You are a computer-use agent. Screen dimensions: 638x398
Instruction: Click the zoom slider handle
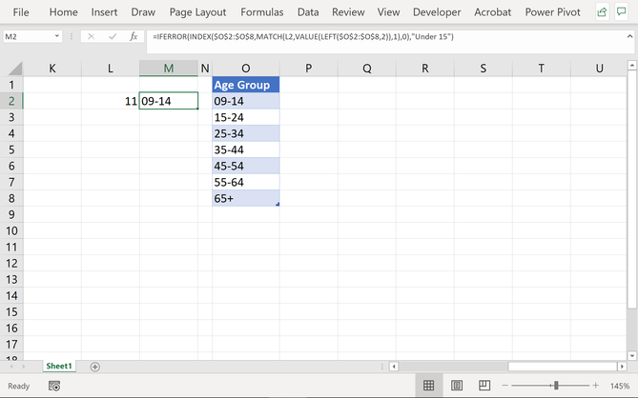point(556,386)
